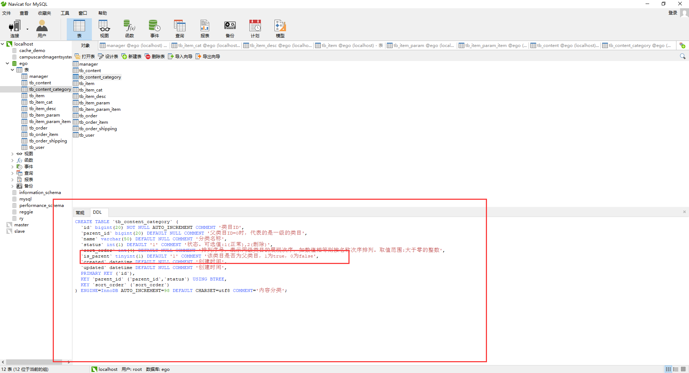Open the Query (查询) toolbar icon
This screenshot has width=689, height=373.
[x=180, y=29]
